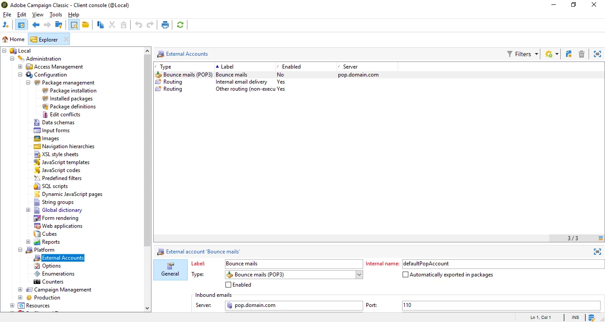Sort by the Server column header
Screen dimensions: 605x322
point(367,67)
